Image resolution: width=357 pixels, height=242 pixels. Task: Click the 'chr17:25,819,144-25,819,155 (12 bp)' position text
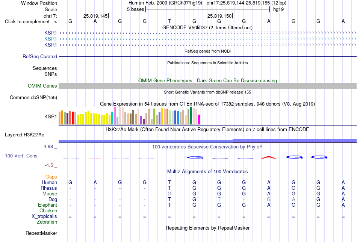tap(247, 3)
